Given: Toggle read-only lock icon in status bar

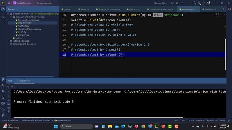Looking at the screenshot, I should tap(229, 120).
